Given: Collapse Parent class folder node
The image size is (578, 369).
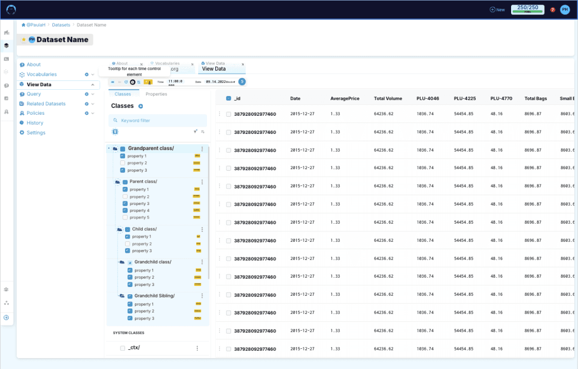Looking at the screenshot, I should [x=118, y=182].
